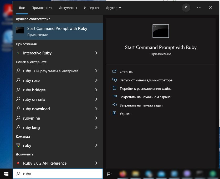Open the Windows Start button

6,174
